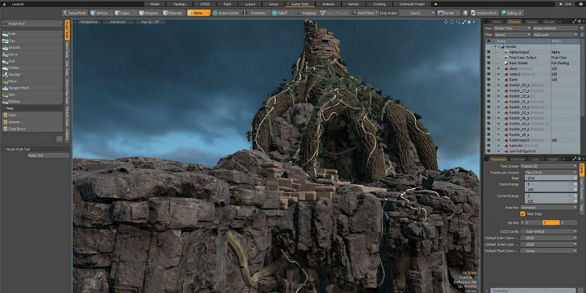Click the Sculpt HUD button
The width and height of the screenshot is (586, 293).
(x=32, y=23)
